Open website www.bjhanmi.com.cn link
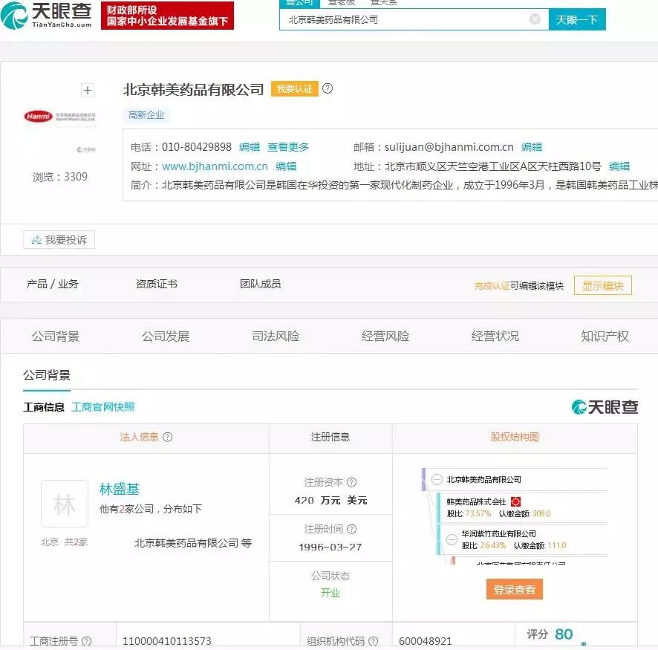This screenshot has width=658, height=650. pyautogui.click(x=215, y=166)
